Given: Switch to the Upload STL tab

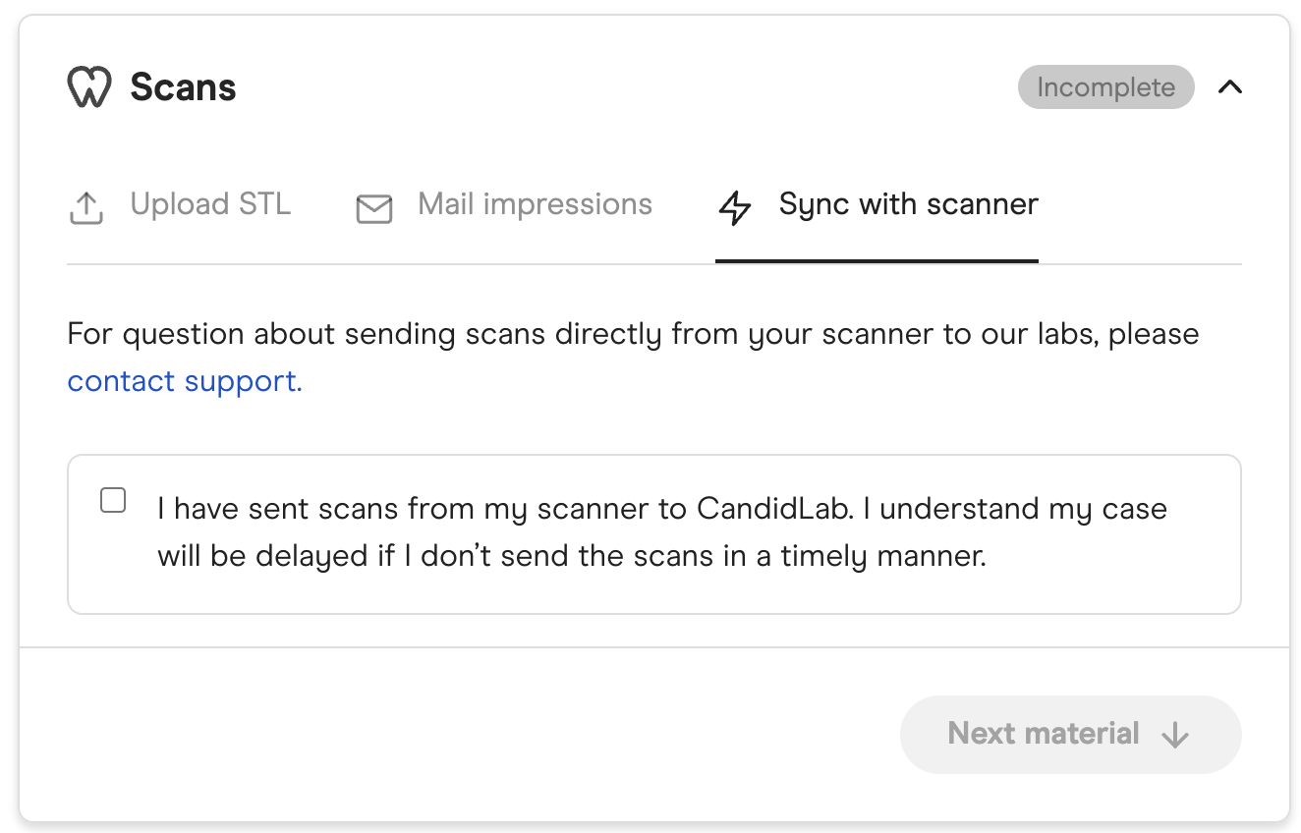Looking at the screenshot, I should pos(210,204).
